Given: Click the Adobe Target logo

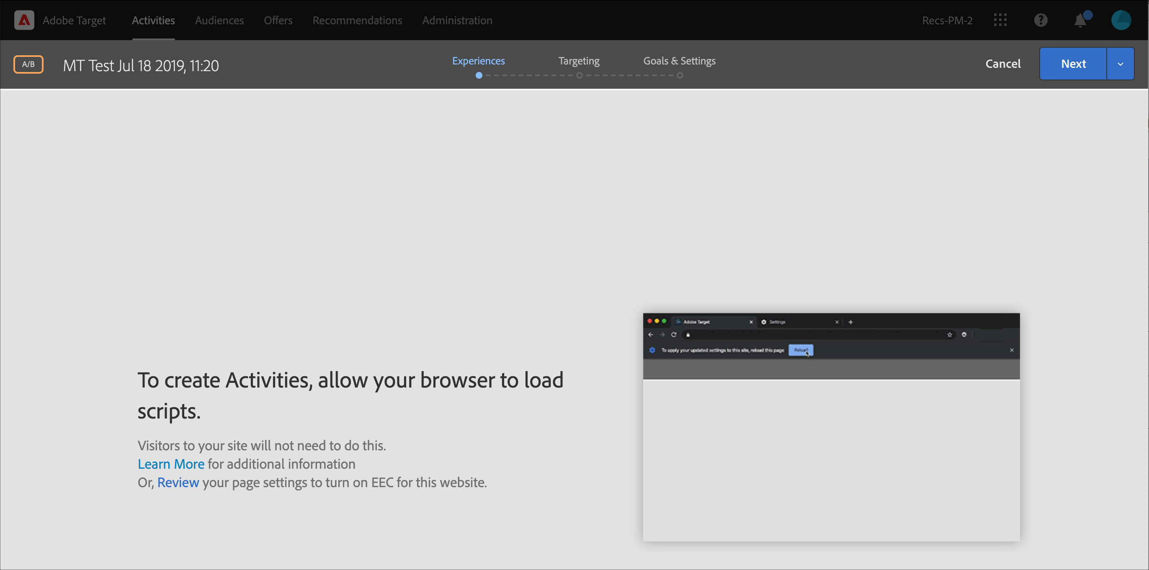Looking at the screenshot, I should tap(24, 20).
